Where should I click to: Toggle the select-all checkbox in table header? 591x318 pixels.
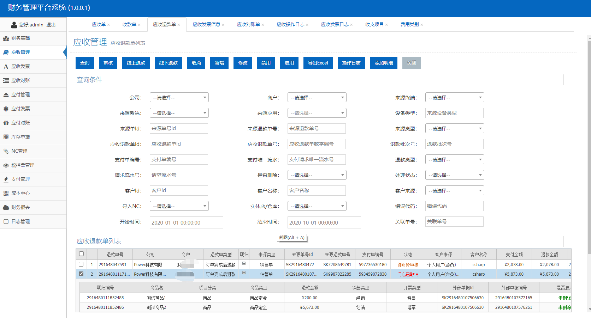click(x=81, y=254)
